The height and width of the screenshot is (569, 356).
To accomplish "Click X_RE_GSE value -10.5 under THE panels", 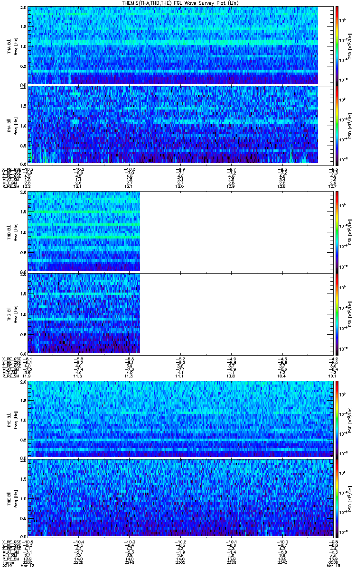I will pos(28,542).
